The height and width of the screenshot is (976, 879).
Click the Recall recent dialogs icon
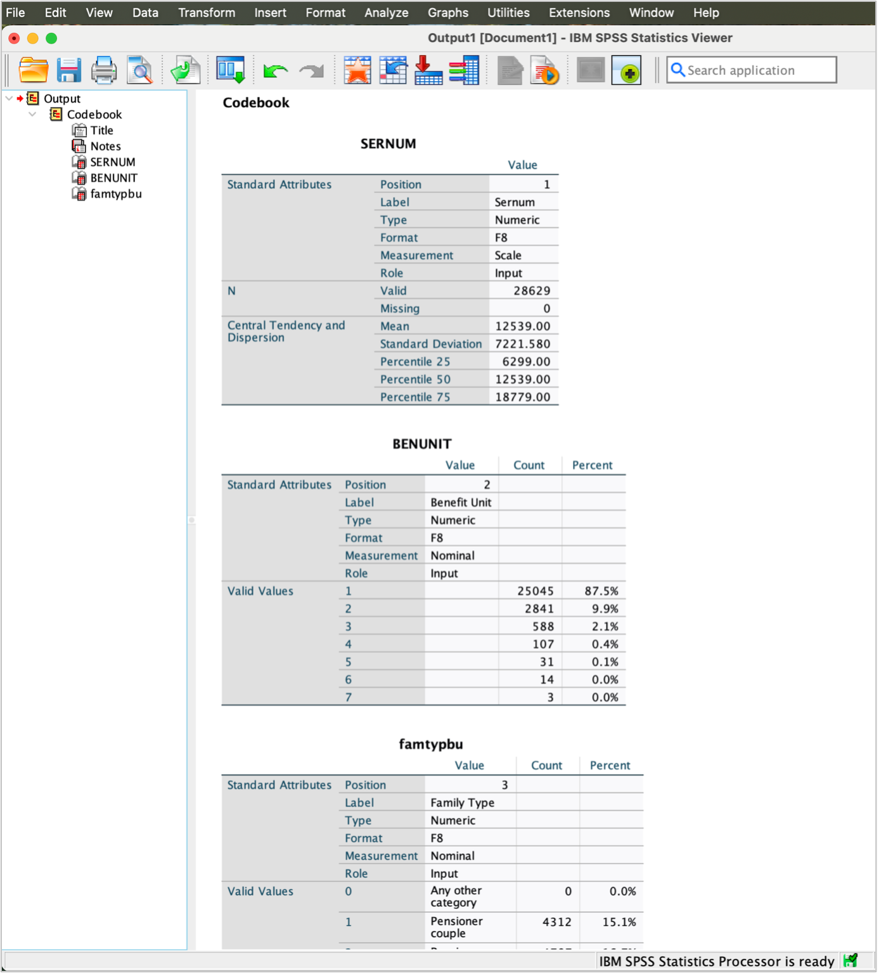[x=231, y=70]
